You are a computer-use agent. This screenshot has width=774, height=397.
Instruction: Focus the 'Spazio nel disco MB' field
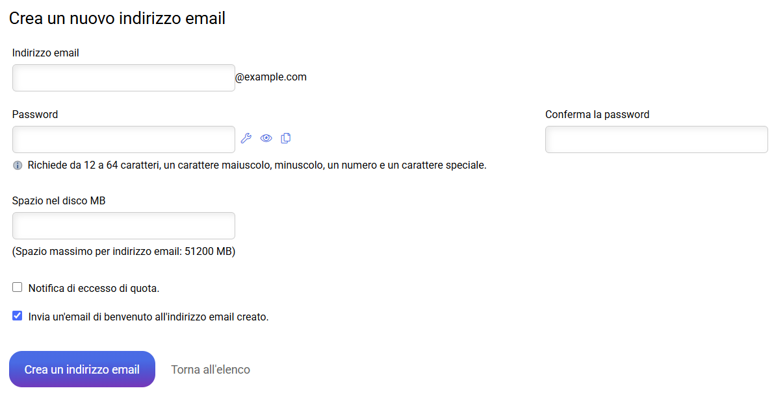123,226
